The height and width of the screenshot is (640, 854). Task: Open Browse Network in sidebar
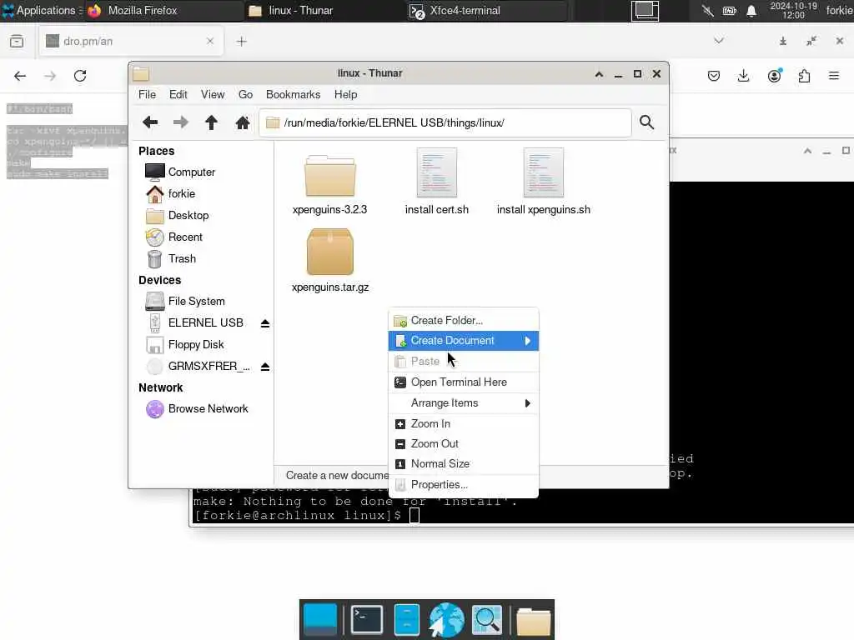tap(208, 408)
